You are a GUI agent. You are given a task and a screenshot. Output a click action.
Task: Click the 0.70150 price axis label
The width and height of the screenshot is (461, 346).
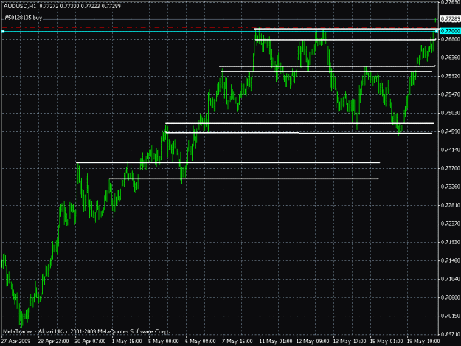[450, 316]
